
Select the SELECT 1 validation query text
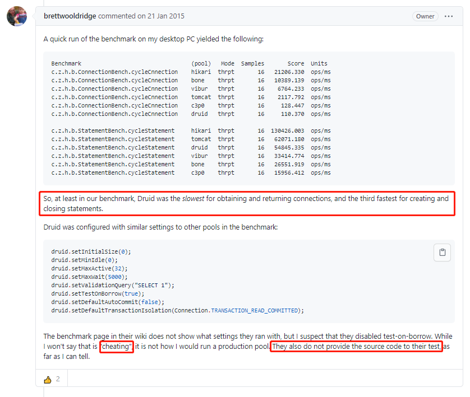click(140, 285)
